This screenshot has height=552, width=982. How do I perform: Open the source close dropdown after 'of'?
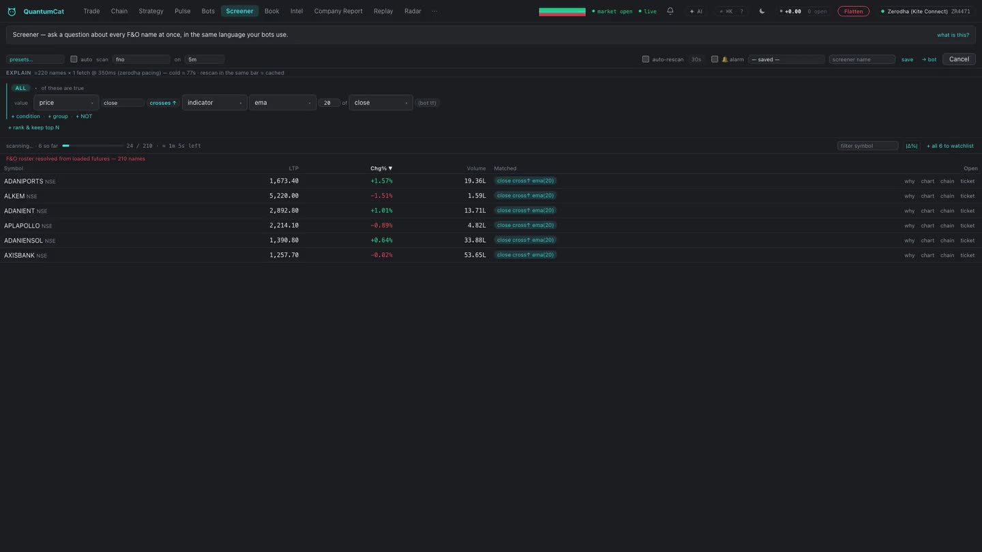[381, 103]
